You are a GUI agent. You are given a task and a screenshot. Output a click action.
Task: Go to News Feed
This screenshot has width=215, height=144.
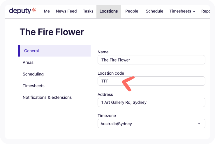point(66,11)
